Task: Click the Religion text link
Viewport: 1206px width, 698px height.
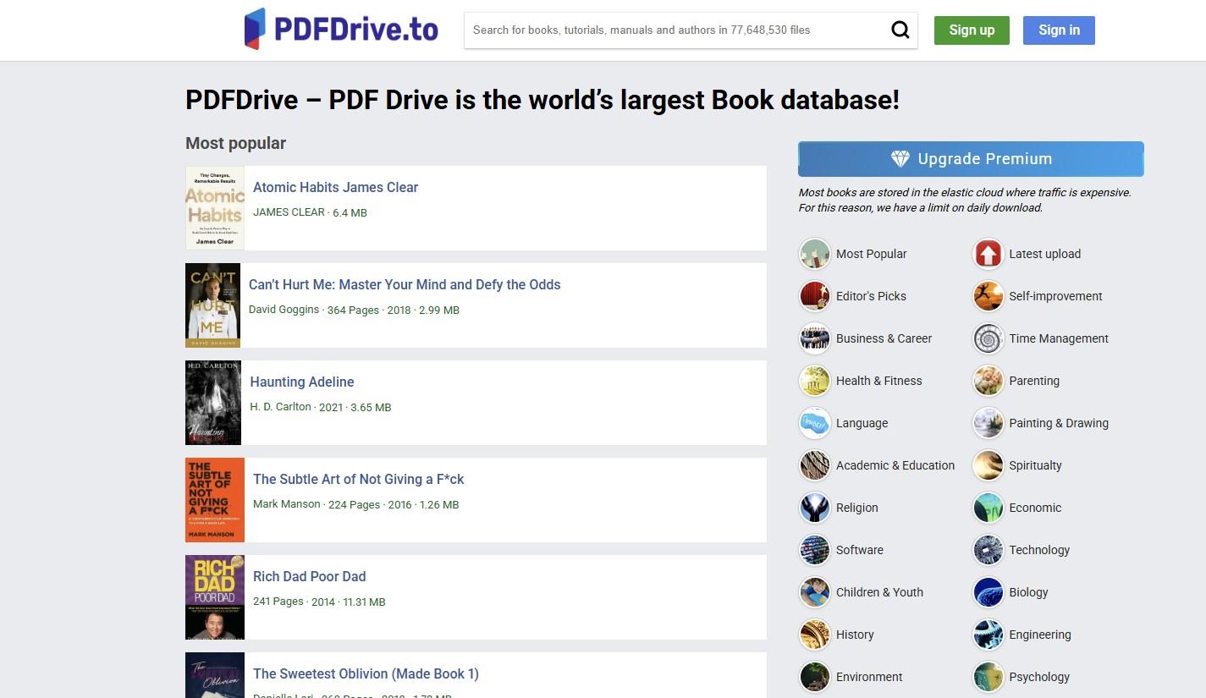Action: tap(856, 508)
